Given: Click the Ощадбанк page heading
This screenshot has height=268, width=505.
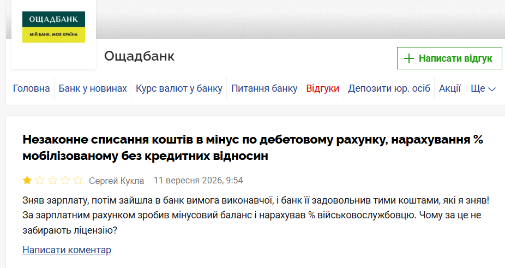Looking at the screenshot, I should pos(139,56).
